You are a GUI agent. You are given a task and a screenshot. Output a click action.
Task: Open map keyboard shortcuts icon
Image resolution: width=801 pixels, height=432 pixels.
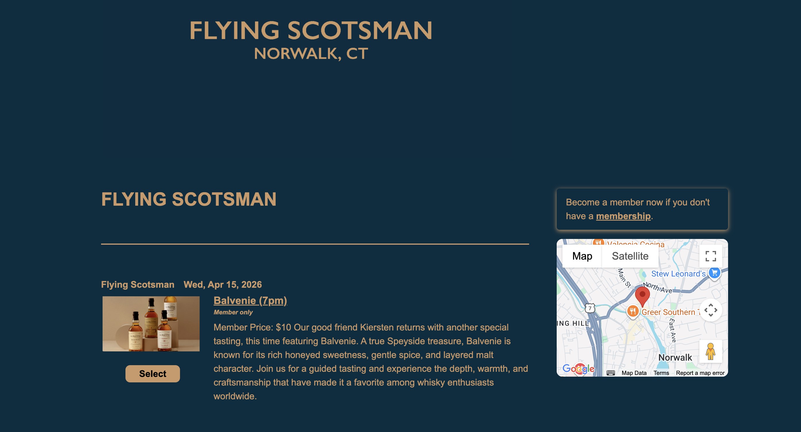[611, 373]
